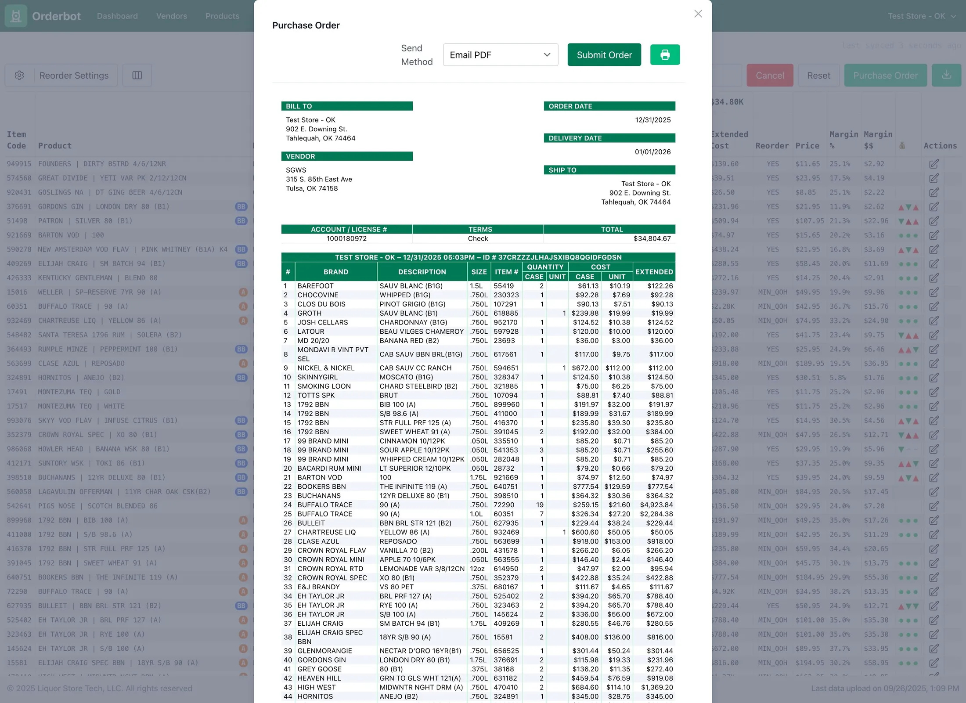Edit the GORDONS GIN LONDON DRY row

coord(934,206)
